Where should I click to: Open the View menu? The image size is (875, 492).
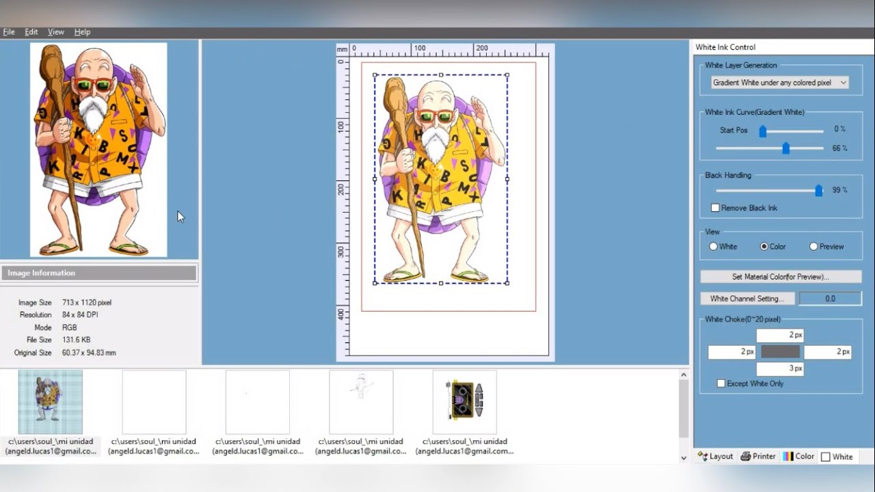(x=56, y=32)
